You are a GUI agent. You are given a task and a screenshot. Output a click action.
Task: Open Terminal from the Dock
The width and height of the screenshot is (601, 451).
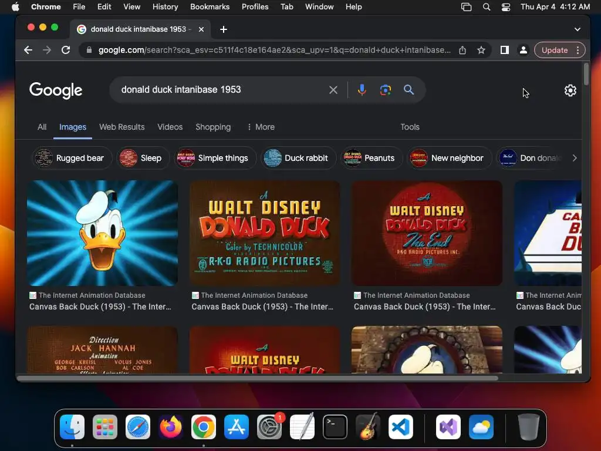tap(335, 427)
